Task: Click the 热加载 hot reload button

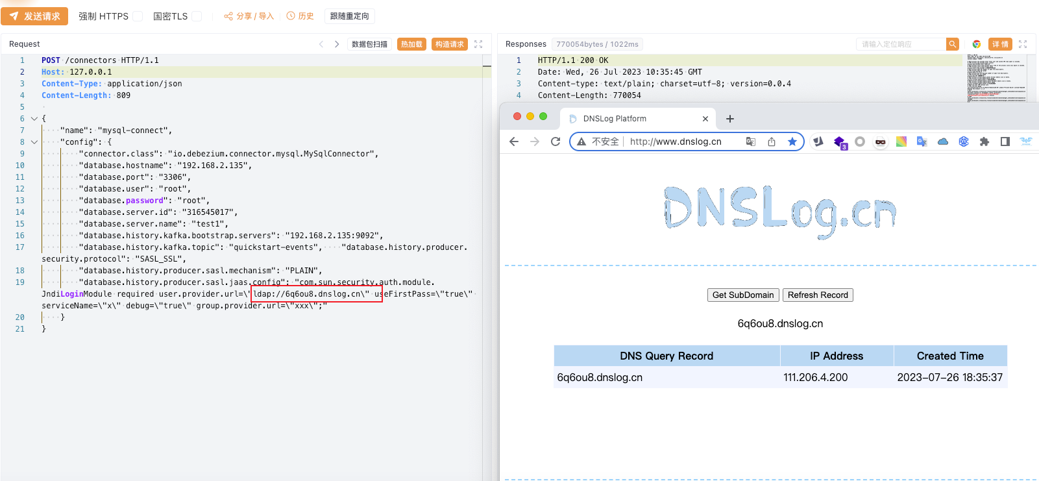Action: coord(411,44)
